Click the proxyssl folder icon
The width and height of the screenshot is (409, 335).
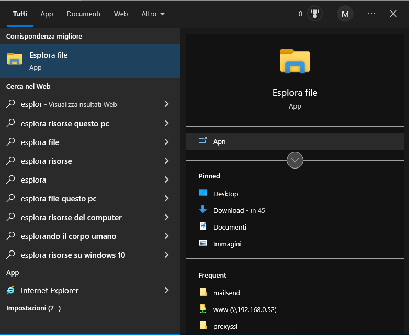point(203,326)
